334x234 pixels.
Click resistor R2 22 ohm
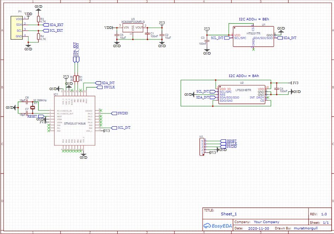point(75,78)
